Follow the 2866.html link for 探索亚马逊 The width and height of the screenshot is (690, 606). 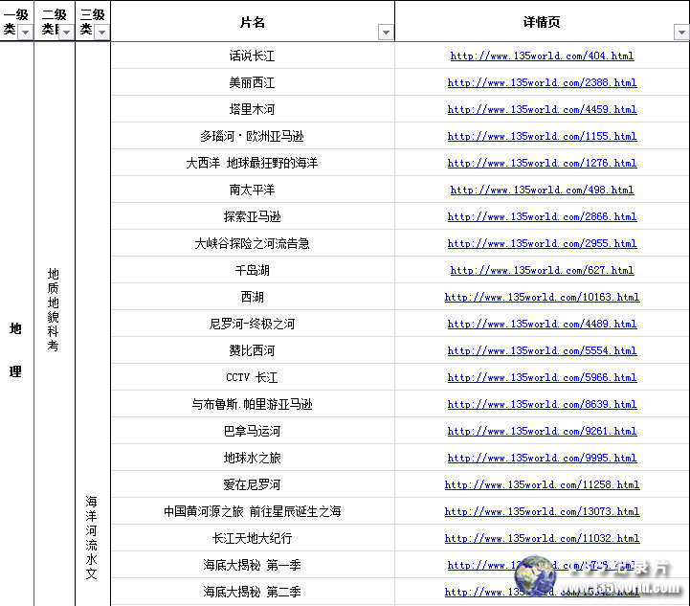[542, 217]
